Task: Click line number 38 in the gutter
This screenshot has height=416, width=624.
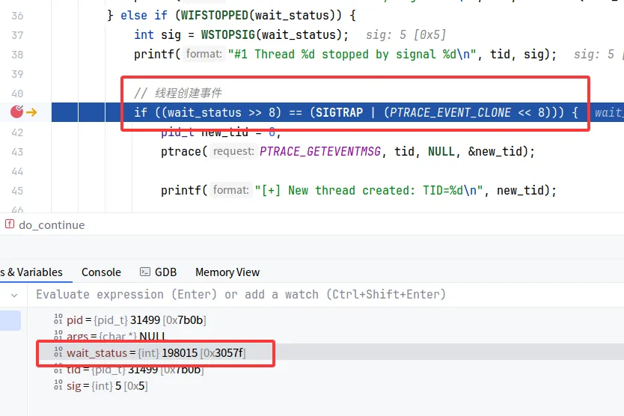Action: [x=17, y=55]
